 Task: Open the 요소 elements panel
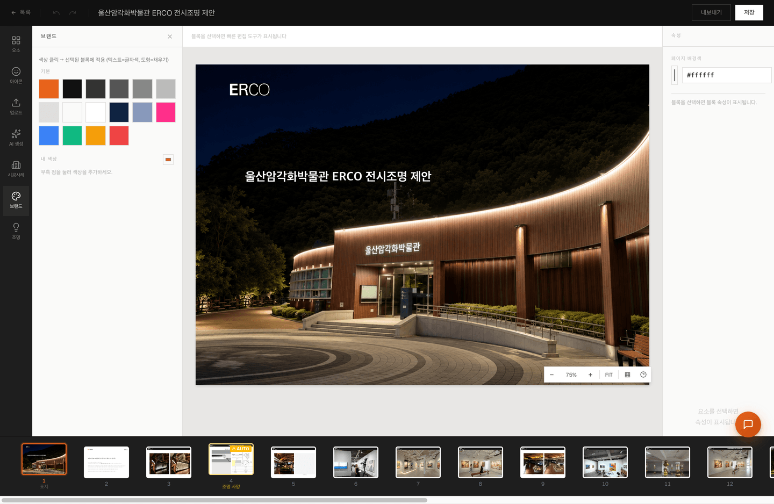pos(16,44)
